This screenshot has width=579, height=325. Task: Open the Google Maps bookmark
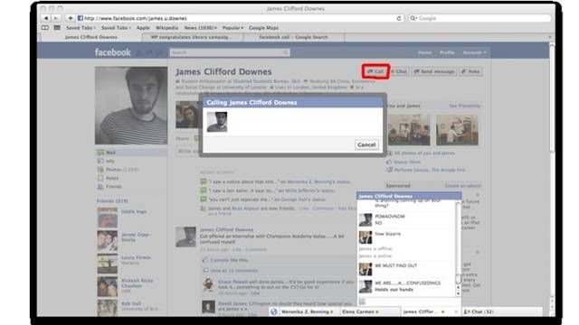pyautogui.click(x=263, y=28)
